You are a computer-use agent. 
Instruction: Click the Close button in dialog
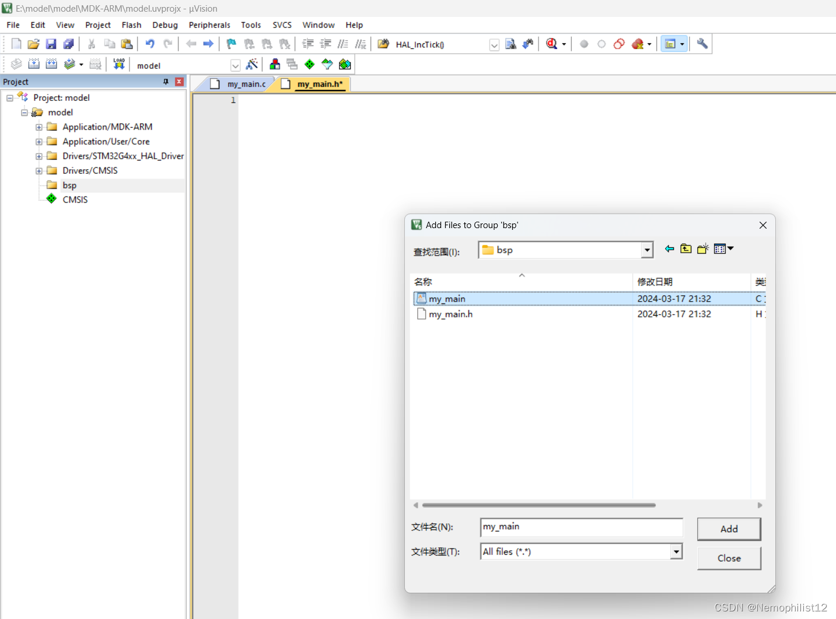[729, 558]
